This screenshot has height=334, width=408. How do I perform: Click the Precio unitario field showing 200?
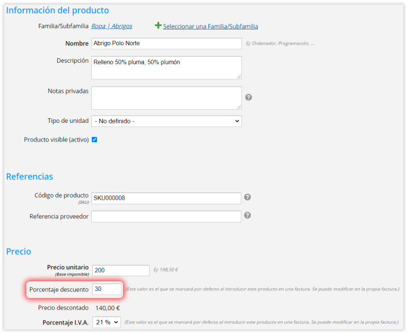click(121, 271)
